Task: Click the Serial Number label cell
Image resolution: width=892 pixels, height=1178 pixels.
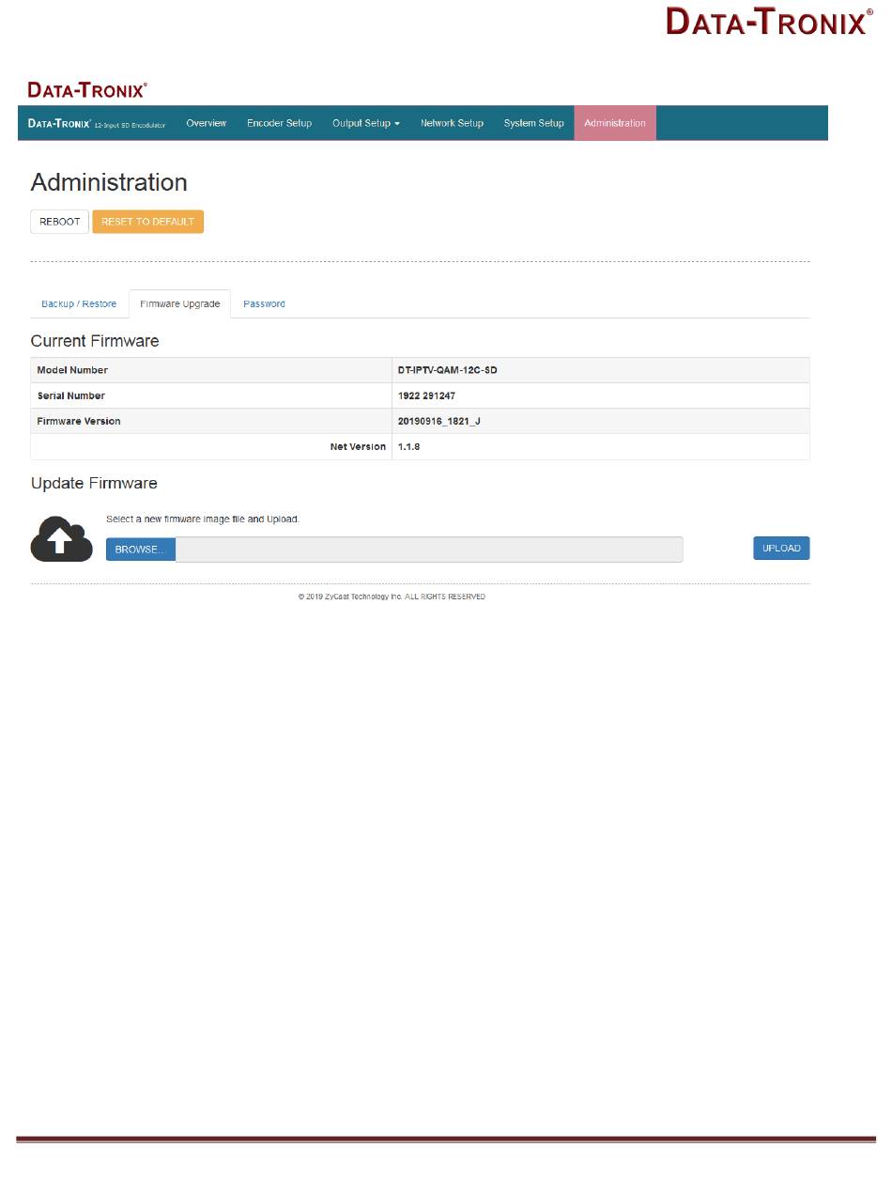Action: pyautogui.click(x=211, y=395)
